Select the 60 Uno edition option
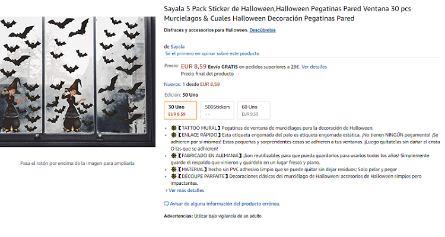445x237 pixels. click(252, 110)
